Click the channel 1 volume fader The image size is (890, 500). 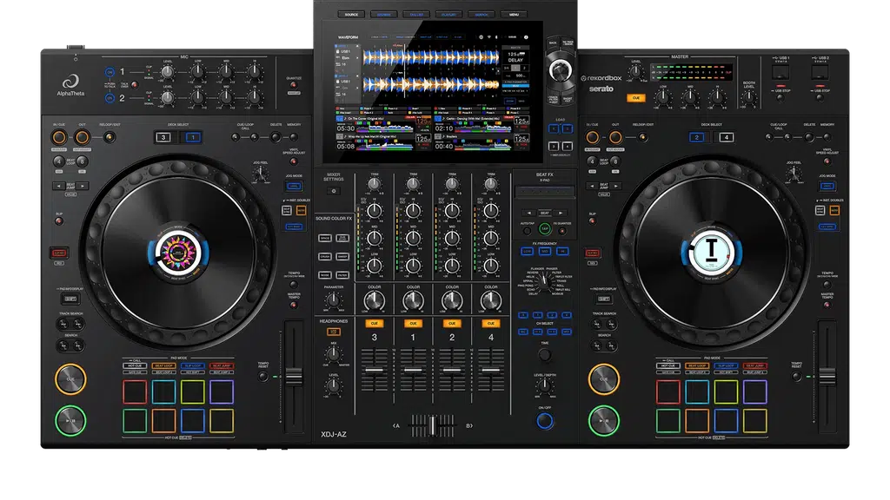(x=413, y=370)
